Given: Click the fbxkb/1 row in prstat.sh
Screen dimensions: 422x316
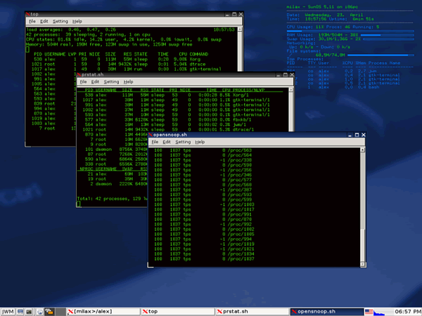Looking at the screenshot, I should [x=168, y=119].
